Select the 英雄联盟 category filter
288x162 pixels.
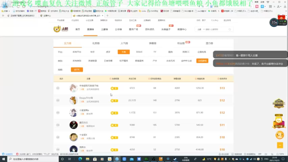click(x=93, y=61)
